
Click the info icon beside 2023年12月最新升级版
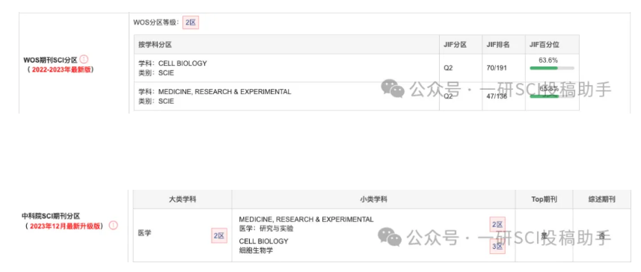tap(113, 226)
